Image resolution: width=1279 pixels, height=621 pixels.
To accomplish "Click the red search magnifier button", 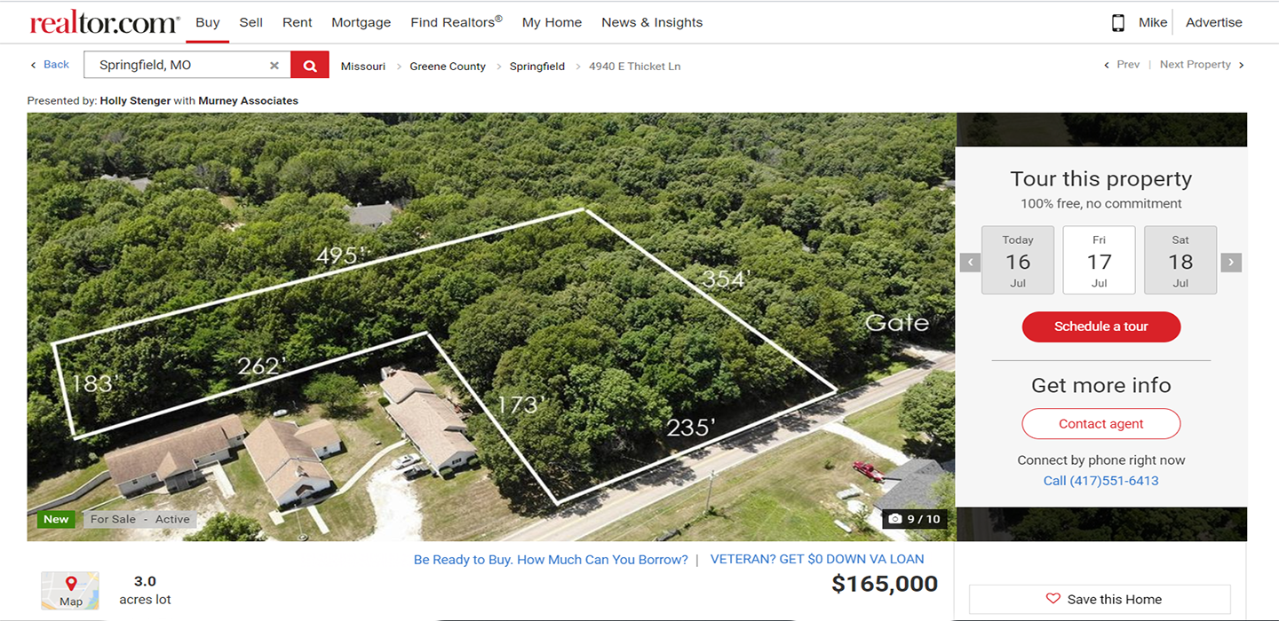I will (x=310, y=65).
